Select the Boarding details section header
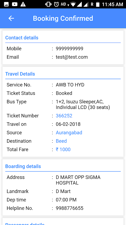 click(x=23, y=166)
